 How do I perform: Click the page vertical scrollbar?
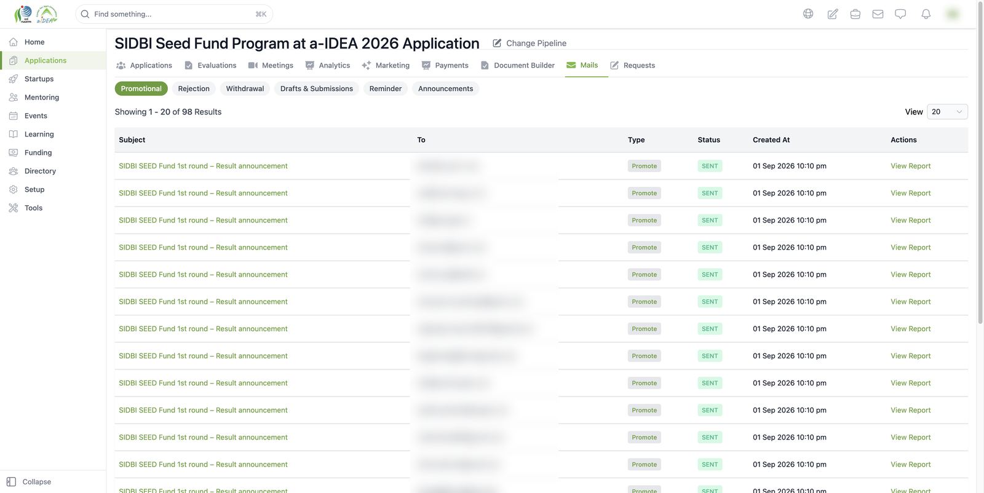[x=980, y=163]
